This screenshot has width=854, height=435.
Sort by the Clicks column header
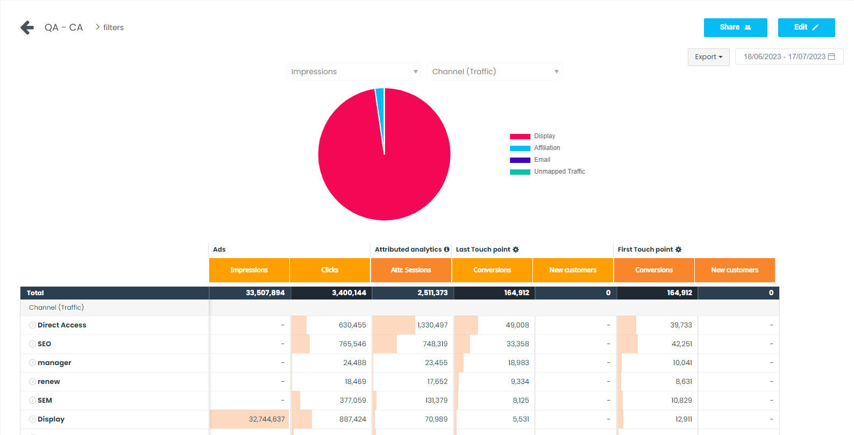(x=330, y=270)
